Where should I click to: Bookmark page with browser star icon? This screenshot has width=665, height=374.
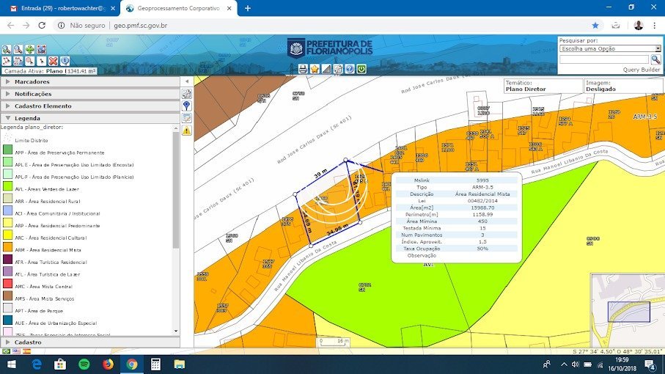pos(595,26)
